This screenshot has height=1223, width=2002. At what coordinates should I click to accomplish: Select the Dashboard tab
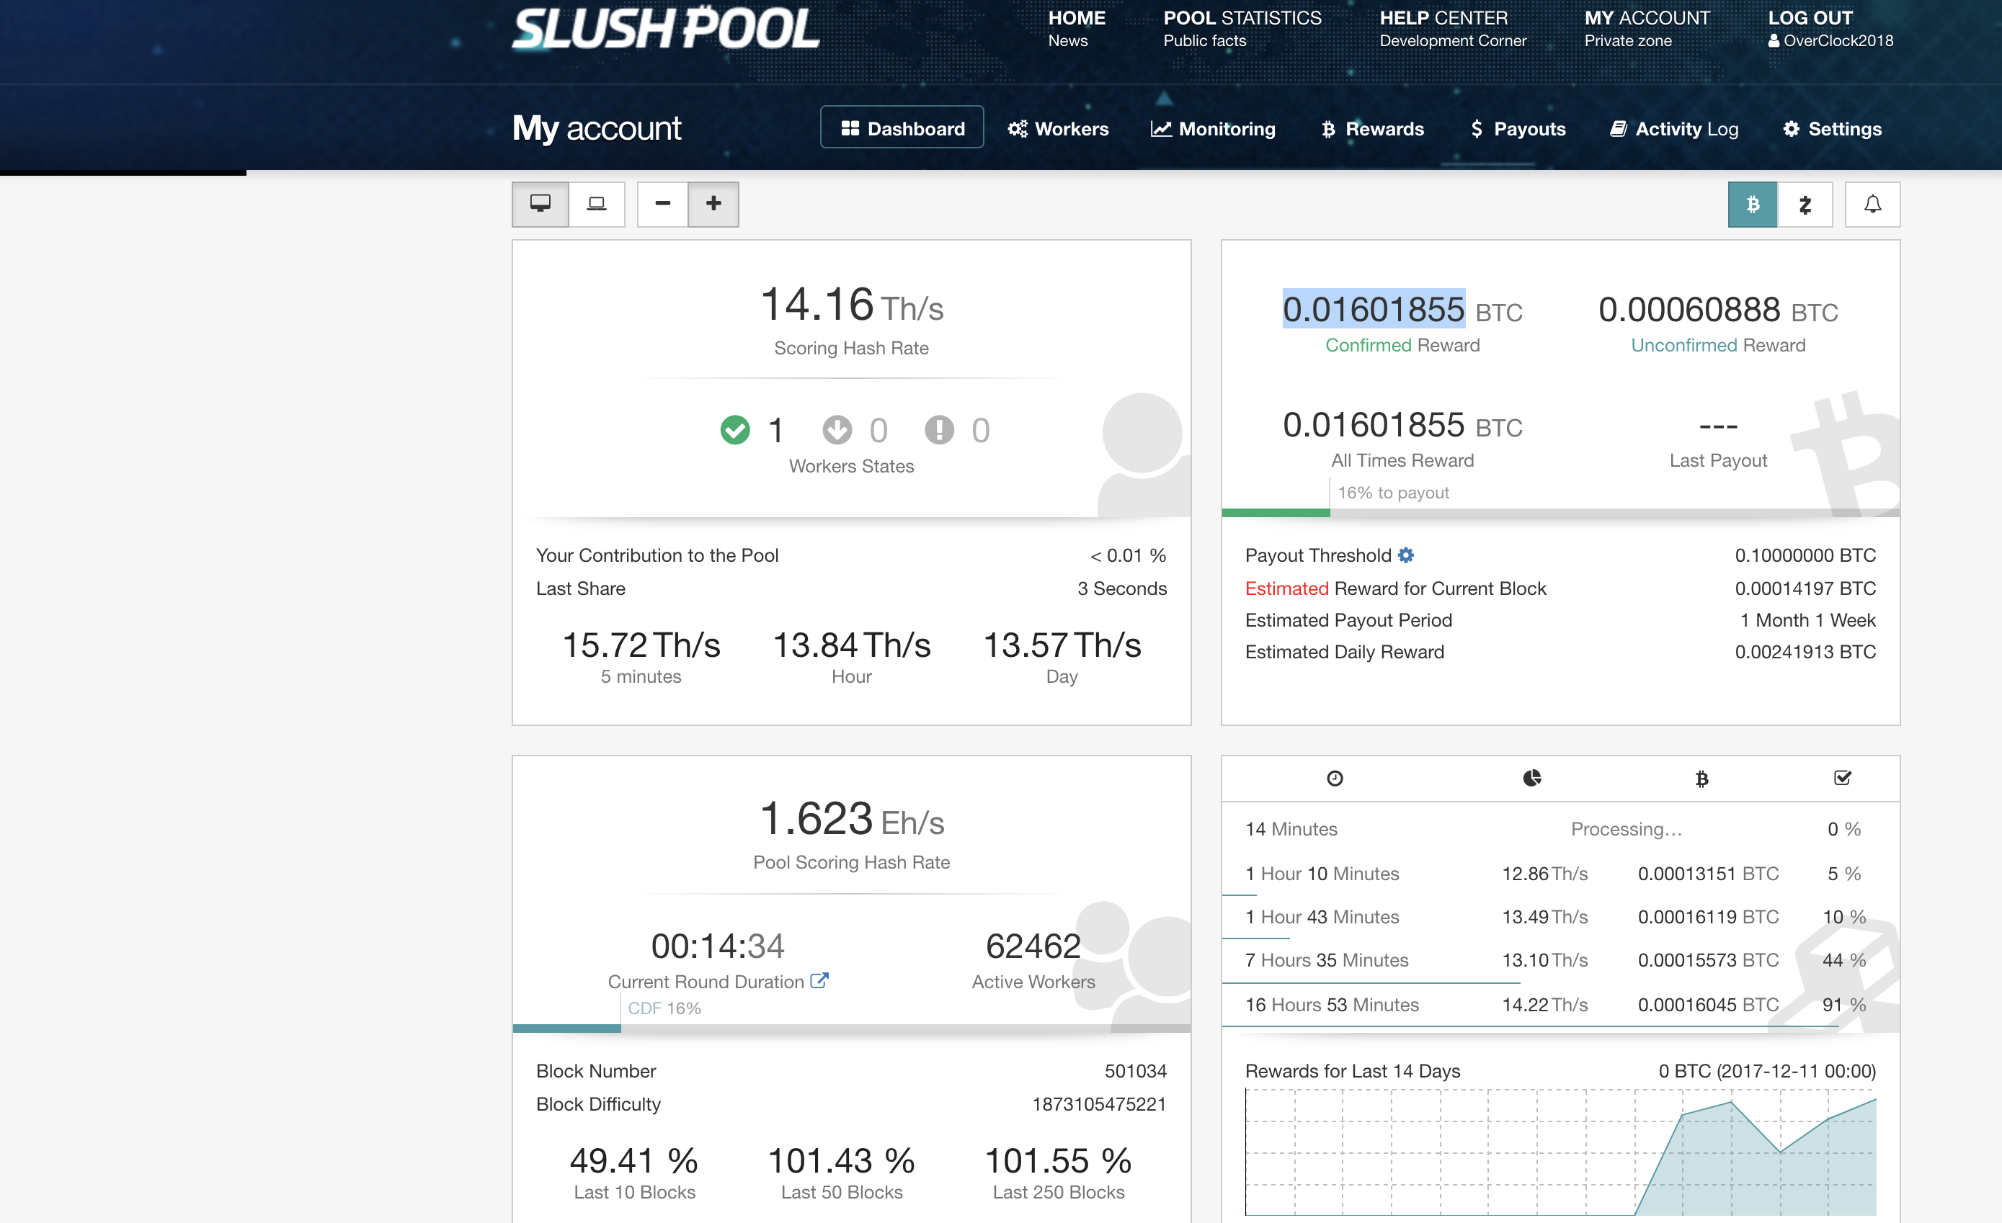pyautogui.click(x=902, y=128)
